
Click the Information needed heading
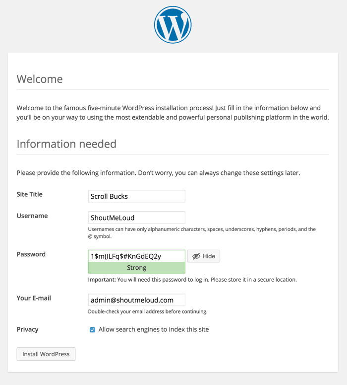pyautogui.click(x=66, y=144)
